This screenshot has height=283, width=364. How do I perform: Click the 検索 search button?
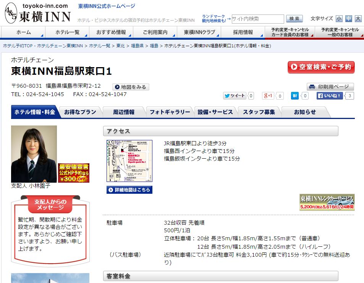click(x=294, y=19)
